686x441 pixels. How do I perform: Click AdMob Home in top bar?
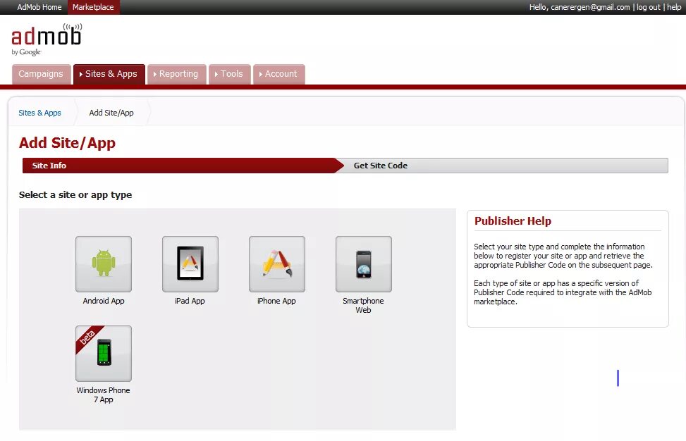point(39,7)
